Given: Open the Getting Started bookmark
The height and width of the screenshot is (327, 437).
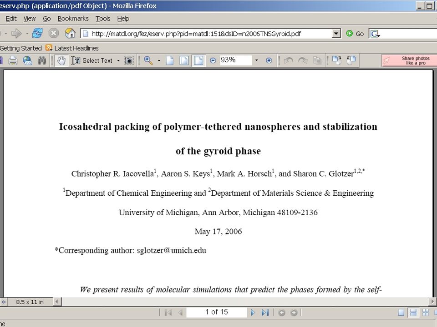Looking at the screenshot, I should (20, 48).
